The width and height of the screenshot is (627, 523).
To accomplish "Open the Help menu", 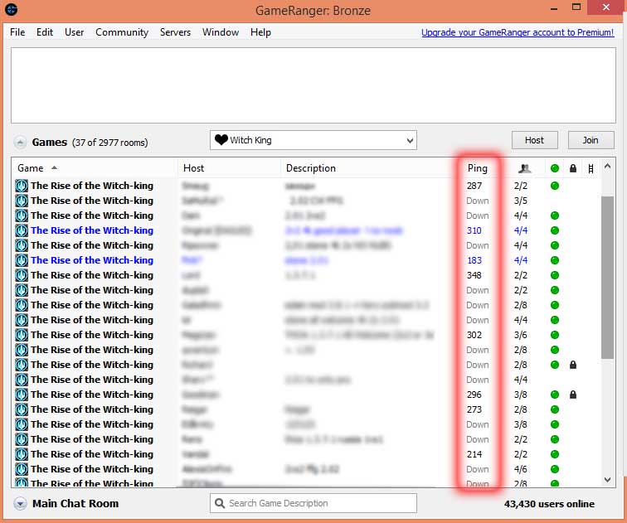I will [260, 32].
